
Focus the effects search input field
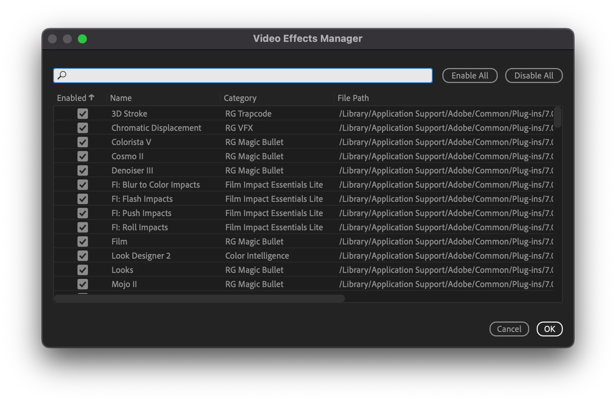coord(243,76)
